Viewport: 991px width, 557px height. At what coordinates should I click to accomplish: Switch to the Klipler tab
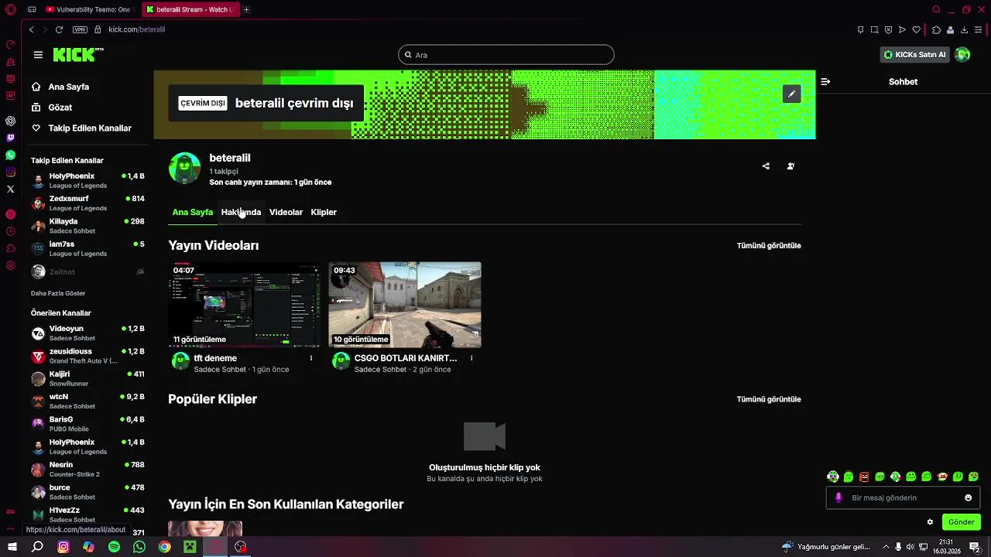[x=324, y=212]
